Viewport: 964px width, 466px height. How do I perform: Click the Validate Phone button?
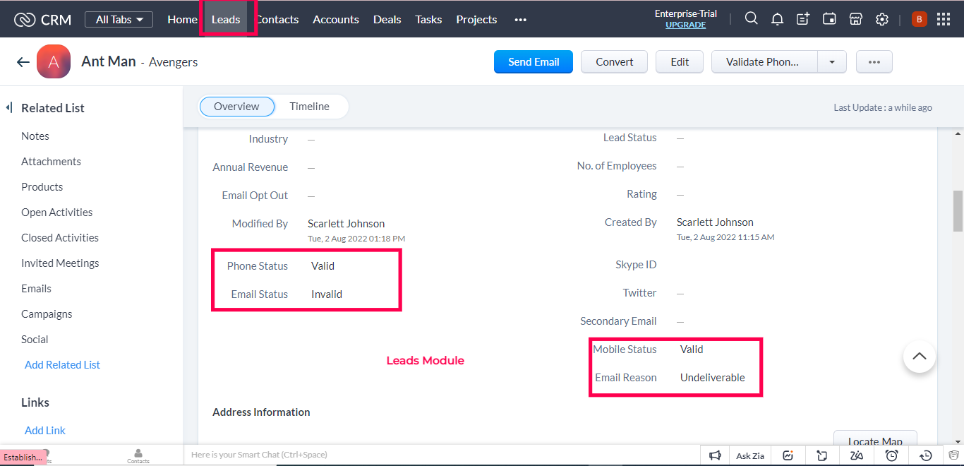click(x=764, y=62)
